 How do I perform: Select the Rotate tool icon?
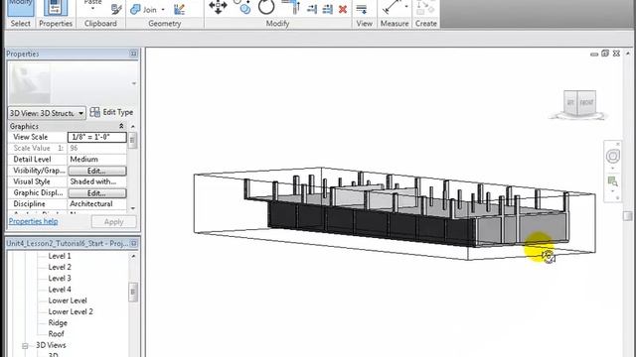(266, 7)
